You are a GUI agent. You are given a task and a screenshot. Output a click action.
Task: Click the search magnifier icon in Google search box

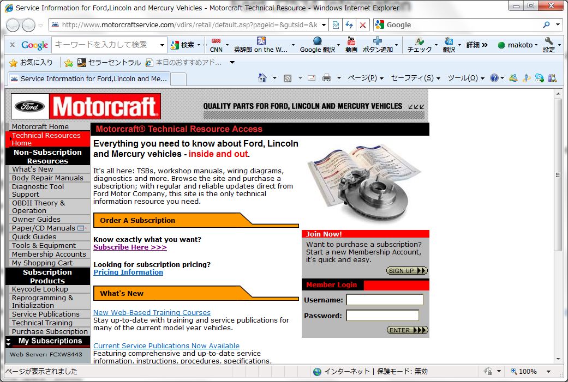(546, 25)
